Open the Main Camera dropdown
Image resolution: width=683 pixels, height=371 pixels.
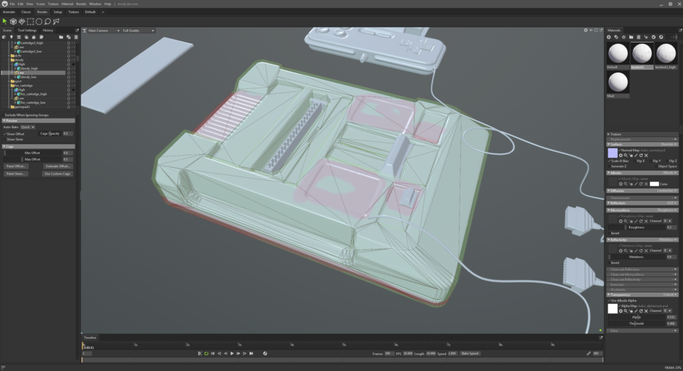coord(103,31)
